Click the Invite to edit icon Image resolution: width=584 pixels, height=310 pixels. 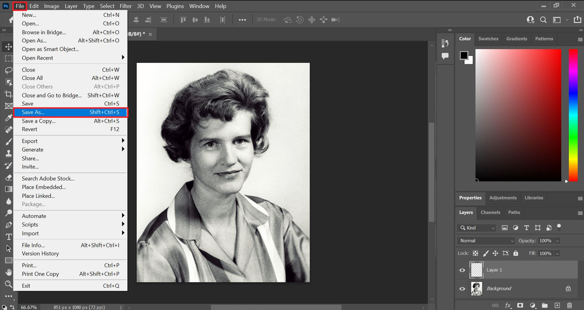pyautogui.click(x=530, y=20)
